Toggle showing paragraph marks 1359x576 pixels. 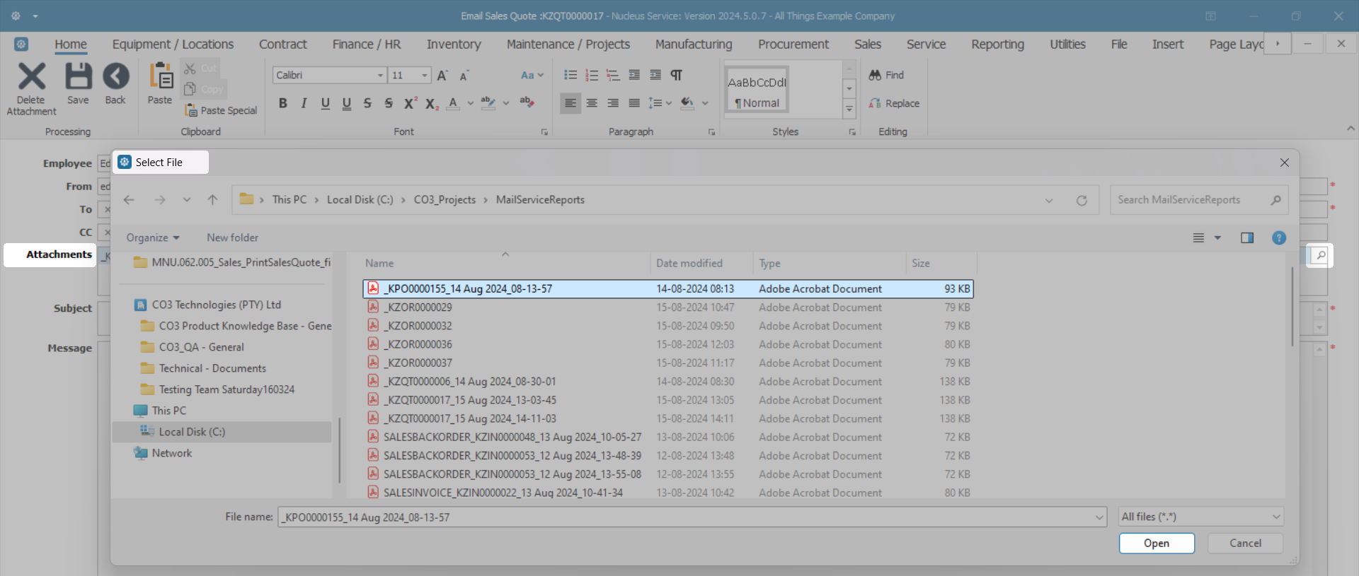click(677, 75)
